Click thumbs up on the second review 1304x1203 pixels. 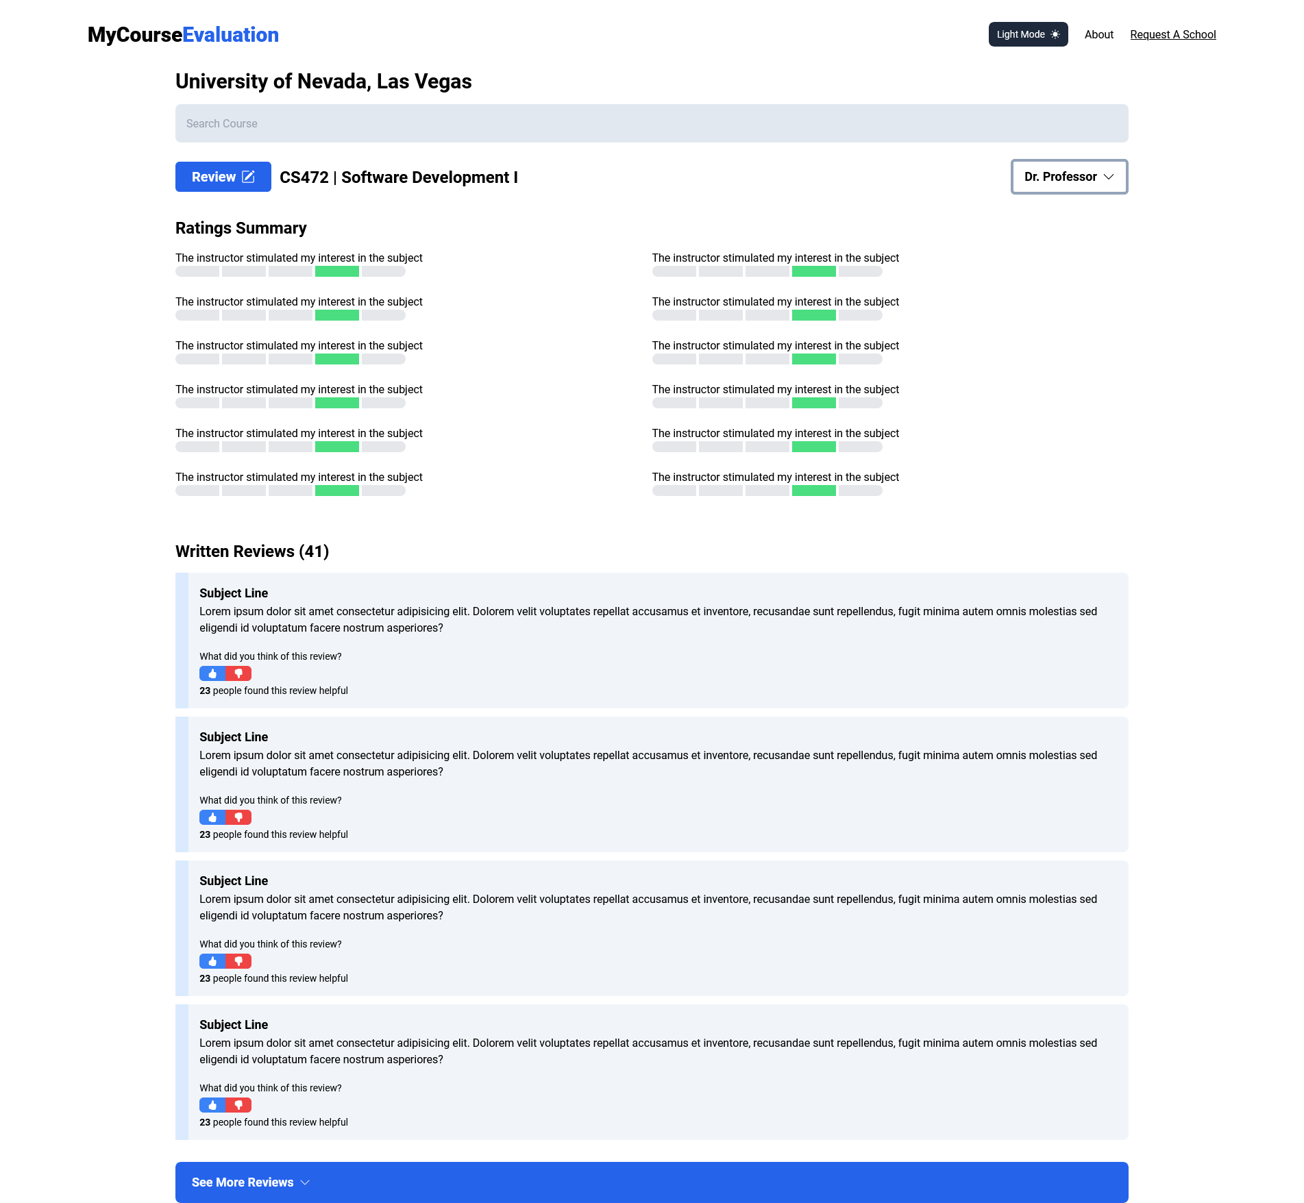click(x=212, y=817)
